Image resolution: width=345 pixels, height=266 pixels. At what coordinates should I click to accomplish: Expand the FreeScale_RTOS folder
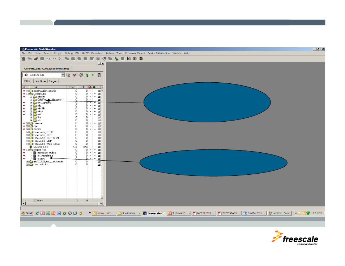click(x=27, y=132)
